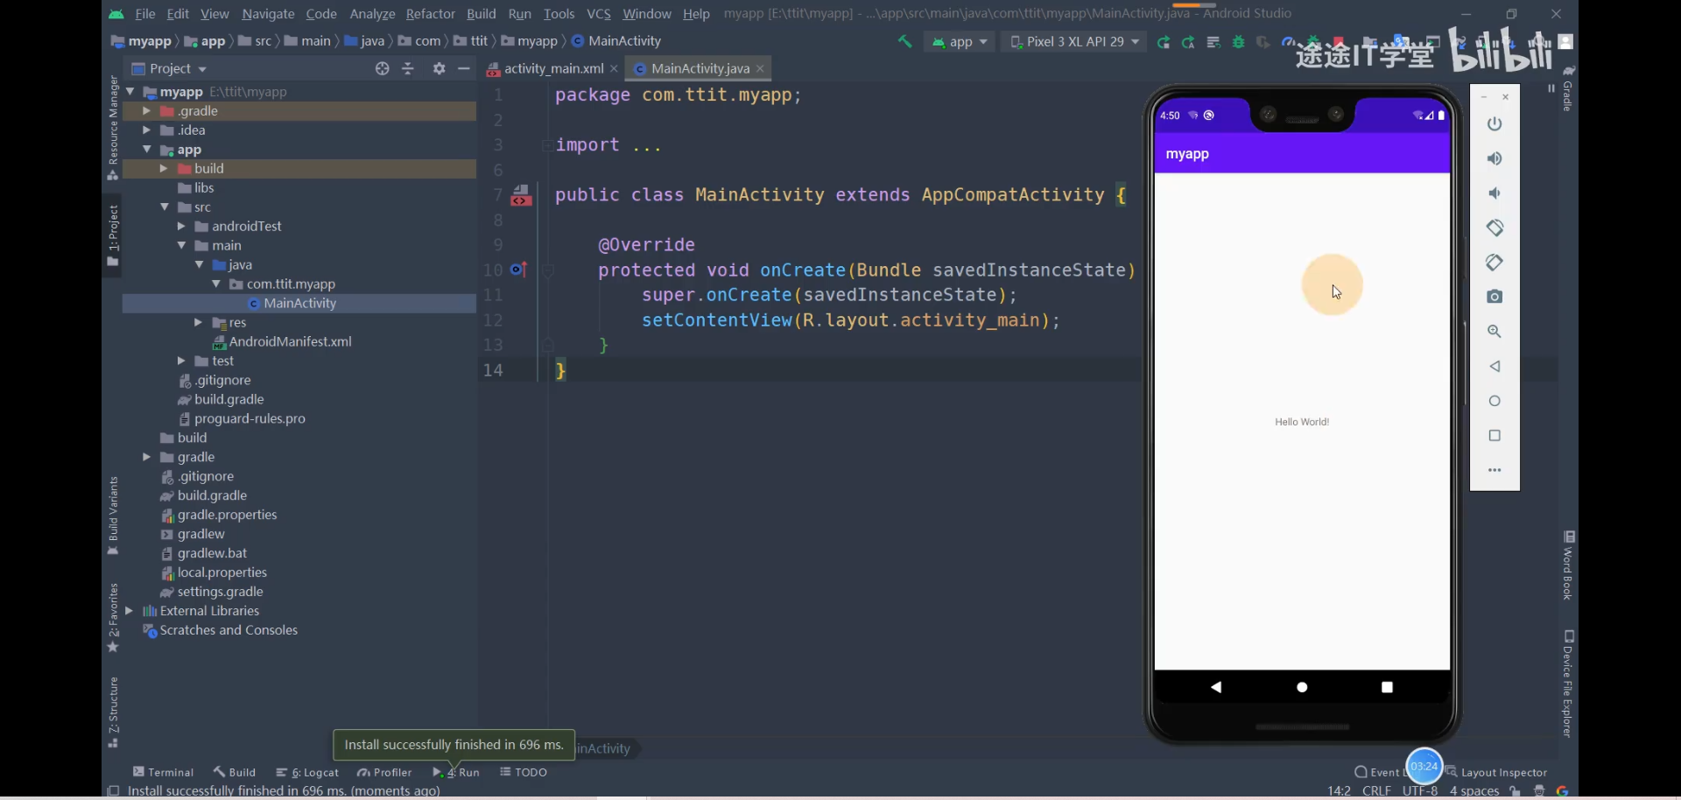This screenshot has height=800, width=1681.
Task: Tap the emulator sidebar Home circle
Action: coord(1495,401)
